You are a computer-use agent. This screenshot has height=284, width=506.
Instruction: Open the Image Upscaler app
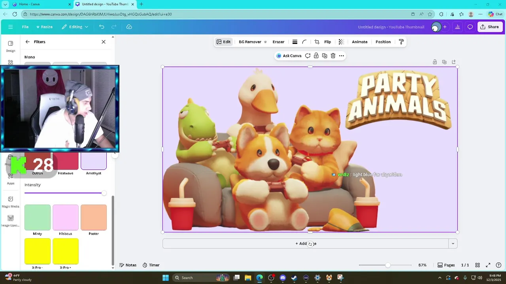pos(11,221)
